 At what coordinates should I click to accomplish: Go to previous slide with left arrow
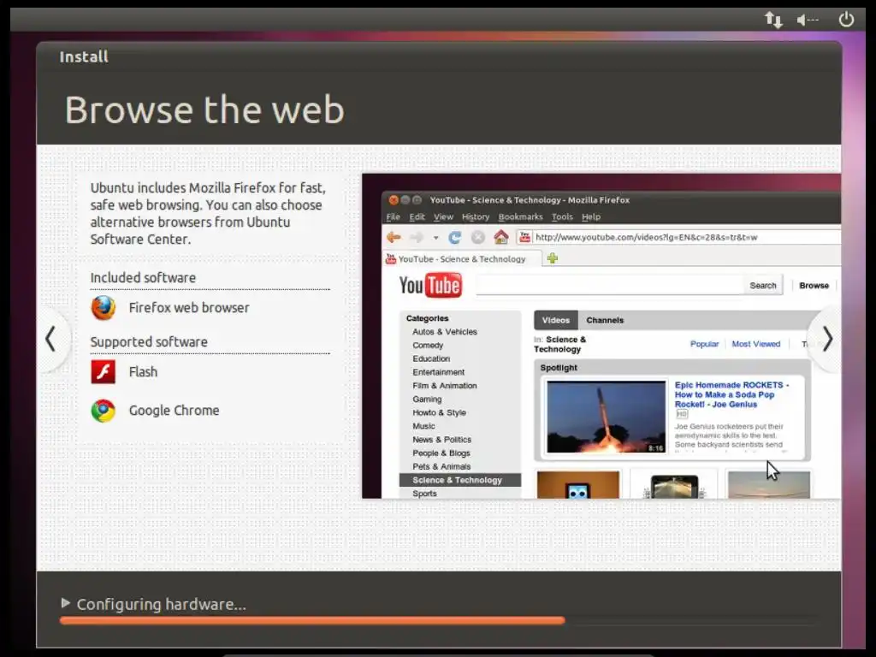[50, 339]
